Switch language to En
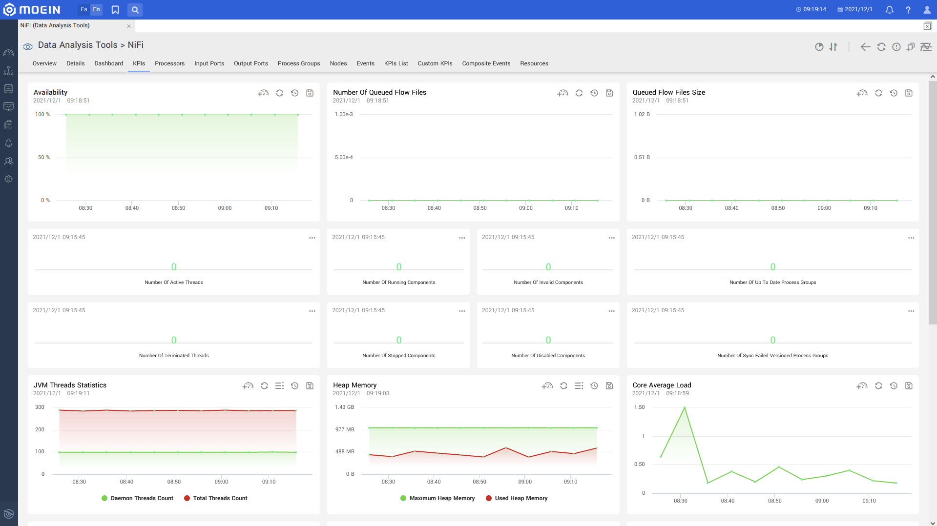The height and width of the screenshot is (526, 937). coord(97,9)
